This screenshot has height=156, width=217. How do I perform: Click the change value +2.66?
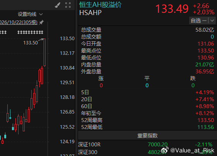(x=201, y=6)
